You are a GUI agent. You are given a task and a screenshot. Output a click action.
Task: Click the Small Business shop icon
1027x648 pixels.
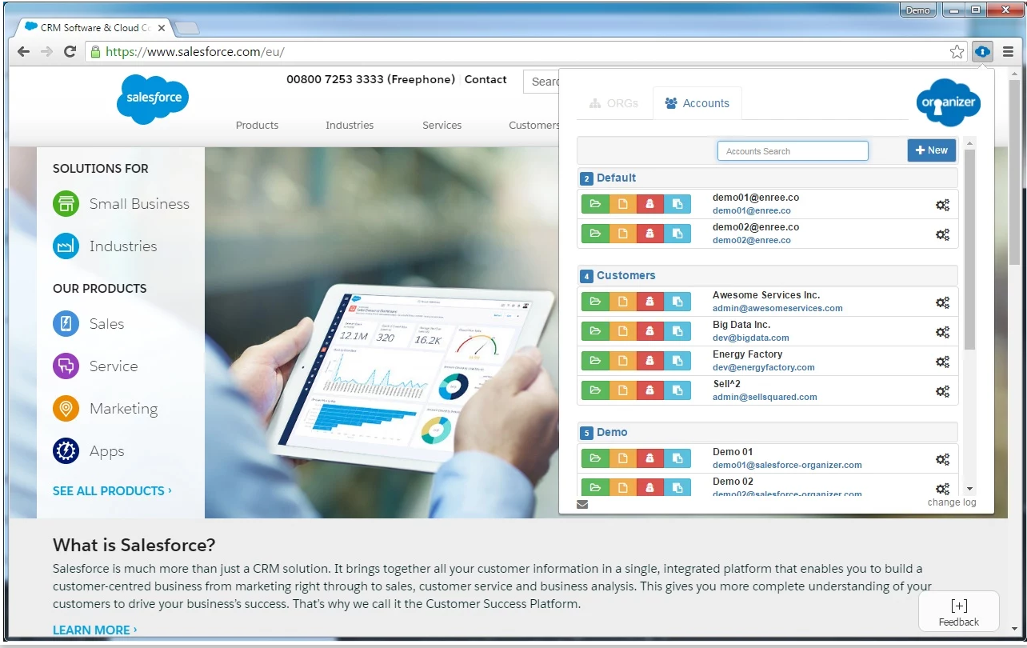click(x=66, y=203)
